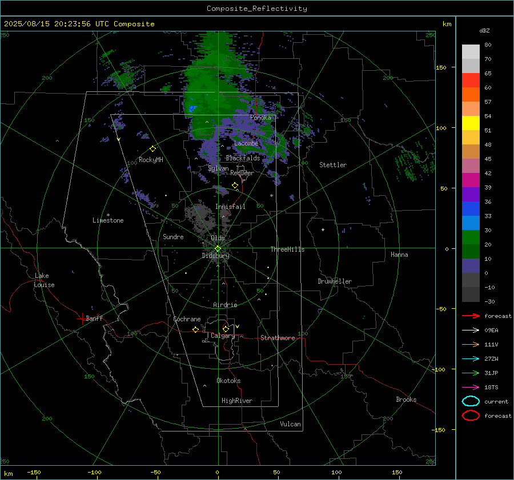
Task: Click the Didsbury city label
Action: click(215, 256)
